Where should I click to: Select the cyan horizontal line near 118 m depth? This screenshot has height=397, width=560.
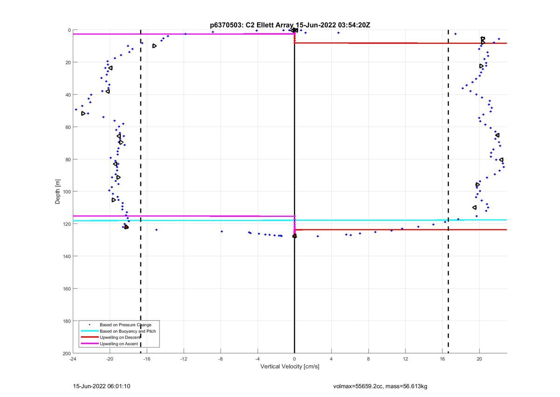pyautogui.click(x=290, y=220)
